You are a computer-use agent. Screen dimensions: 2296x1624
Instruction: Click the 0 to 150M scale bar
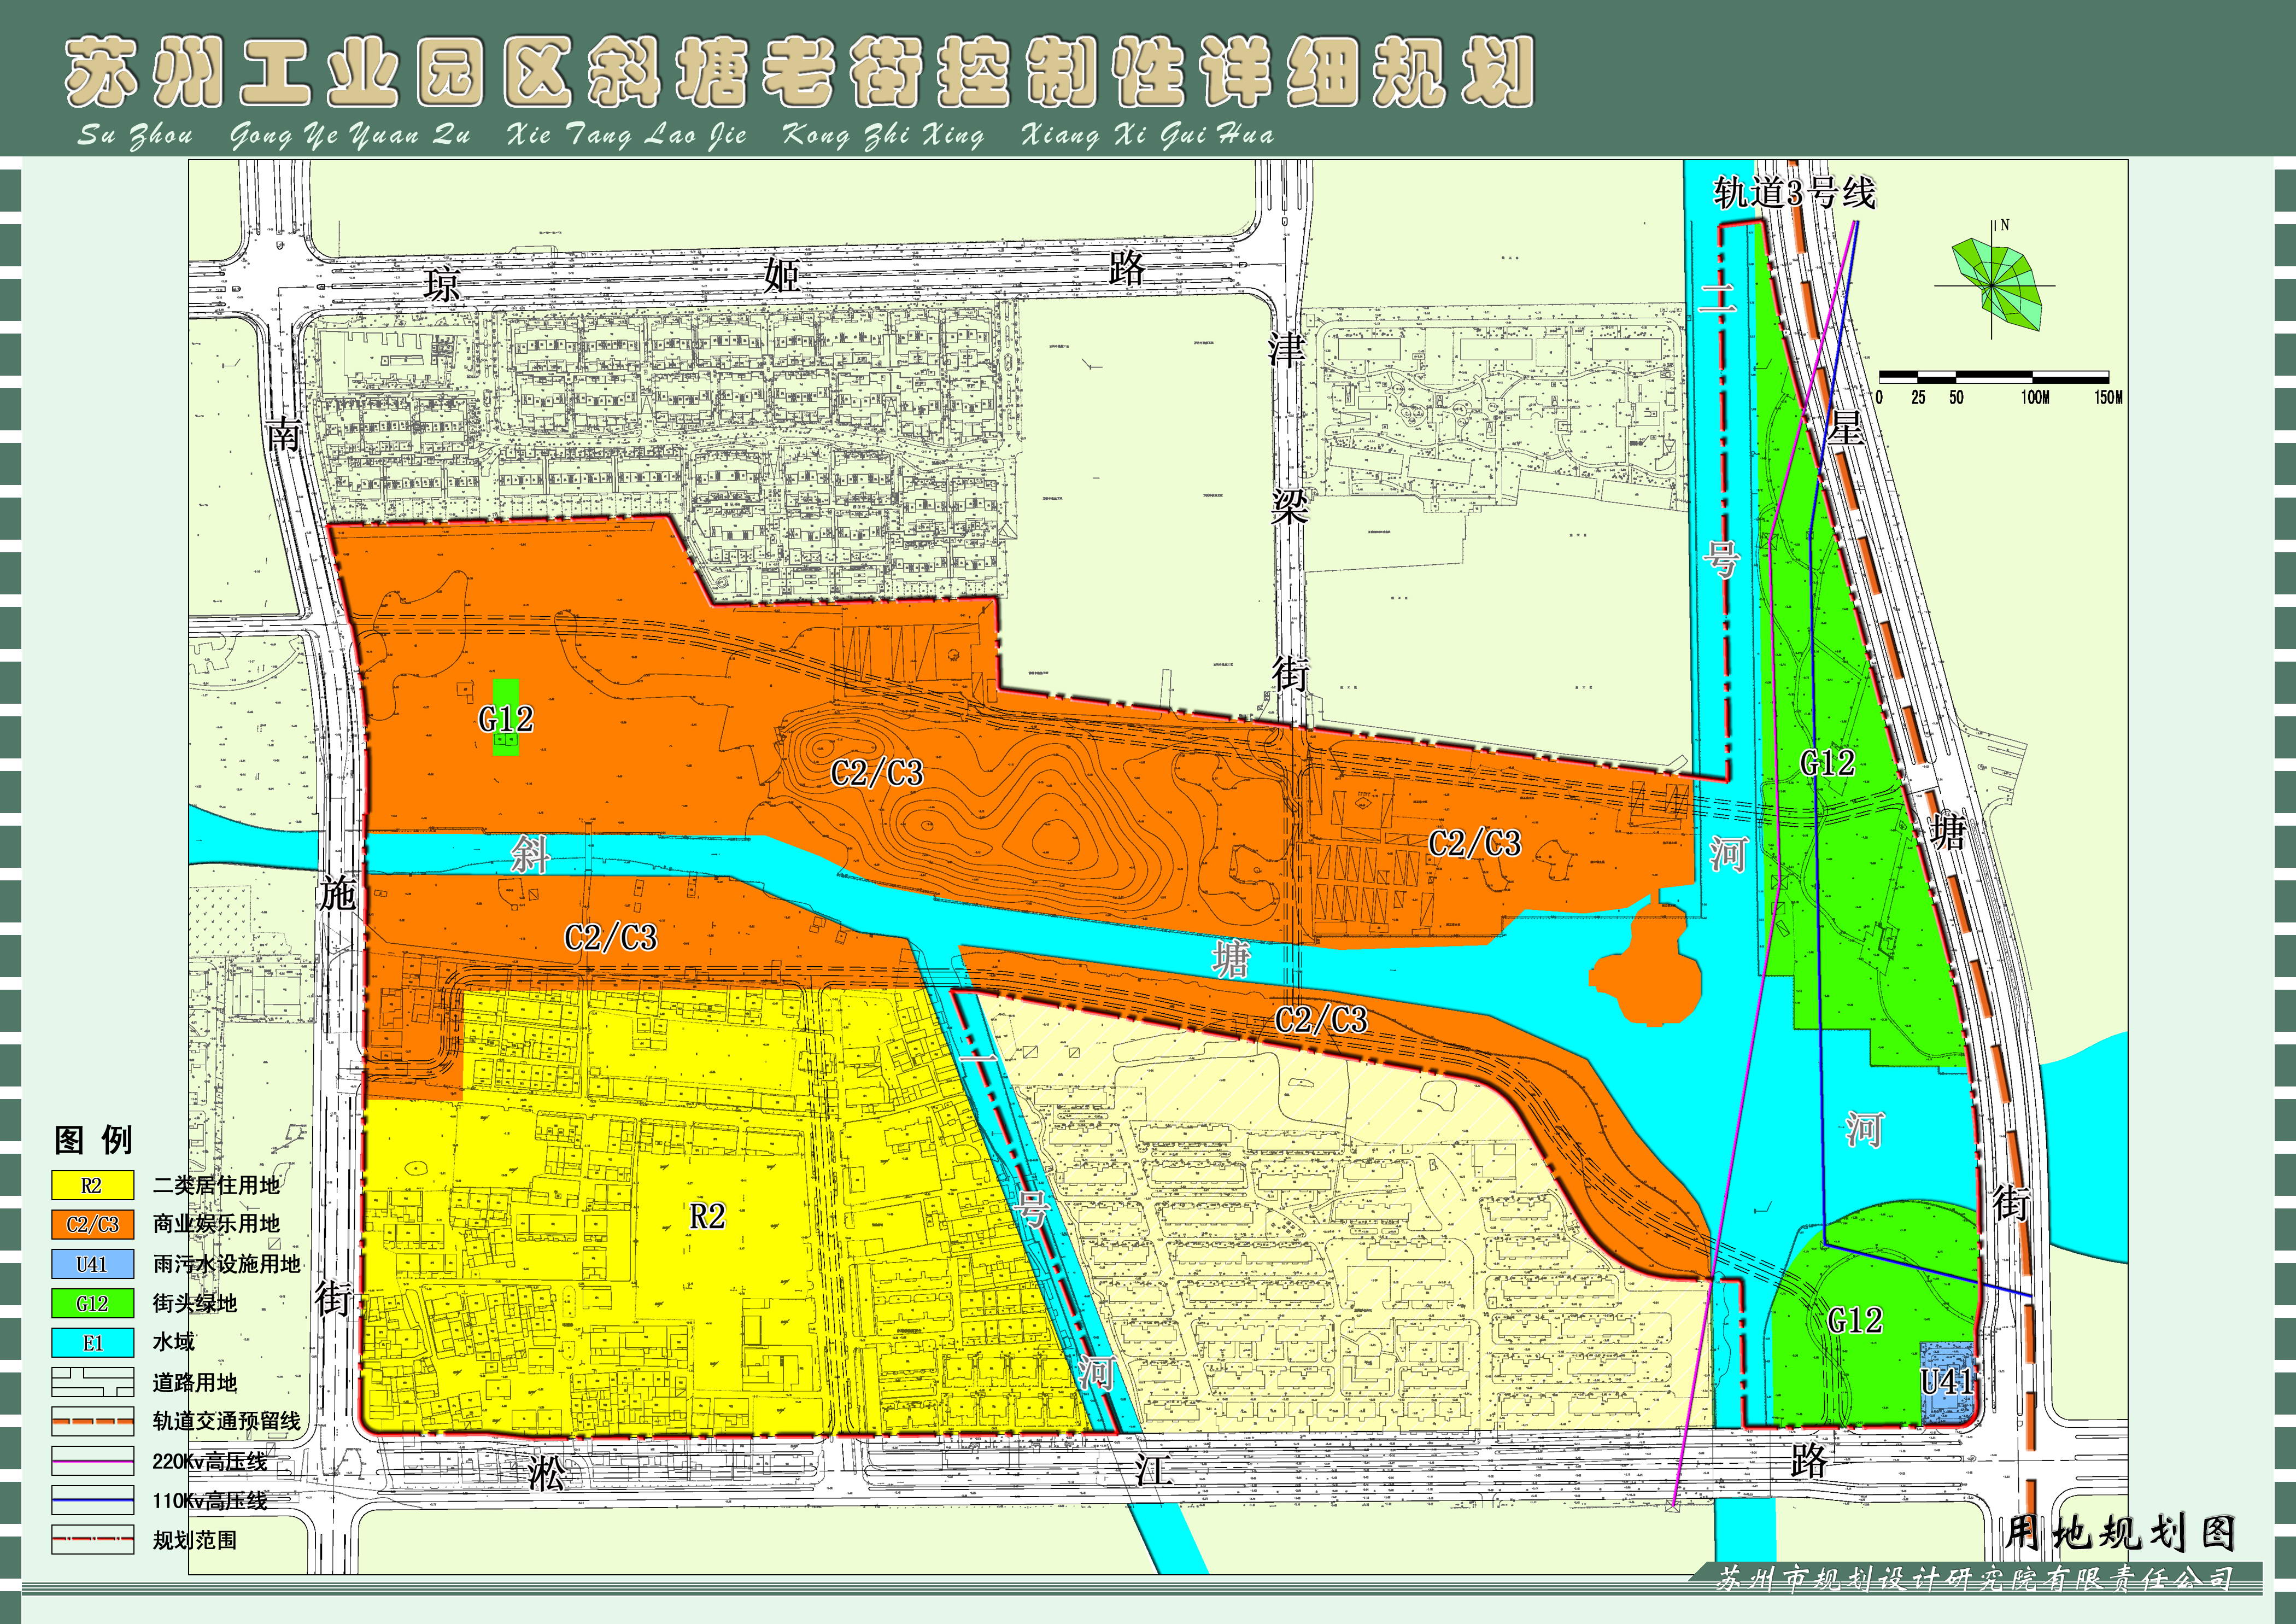click(x=1994, y=377)
